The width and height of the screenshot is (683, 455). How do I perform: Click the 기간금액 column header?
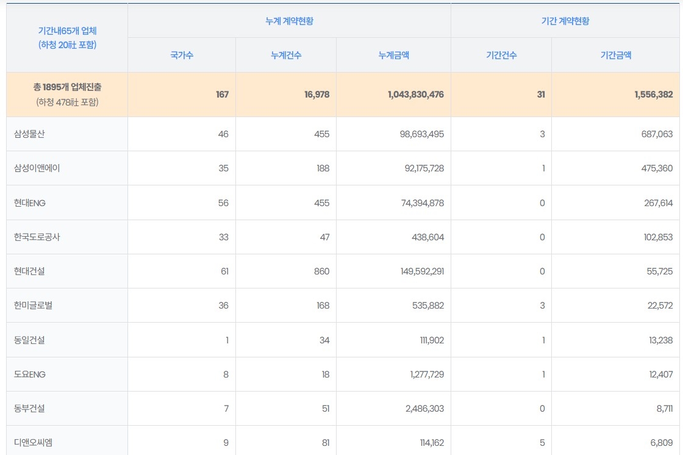tap(615, 56)
